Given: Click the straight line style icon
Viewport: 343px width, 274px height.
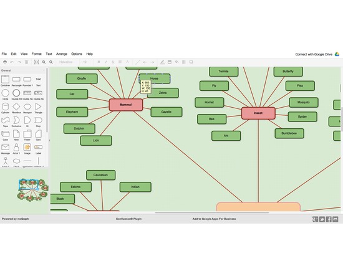Looking at the screenshot, I should click(x=138, y=62).
